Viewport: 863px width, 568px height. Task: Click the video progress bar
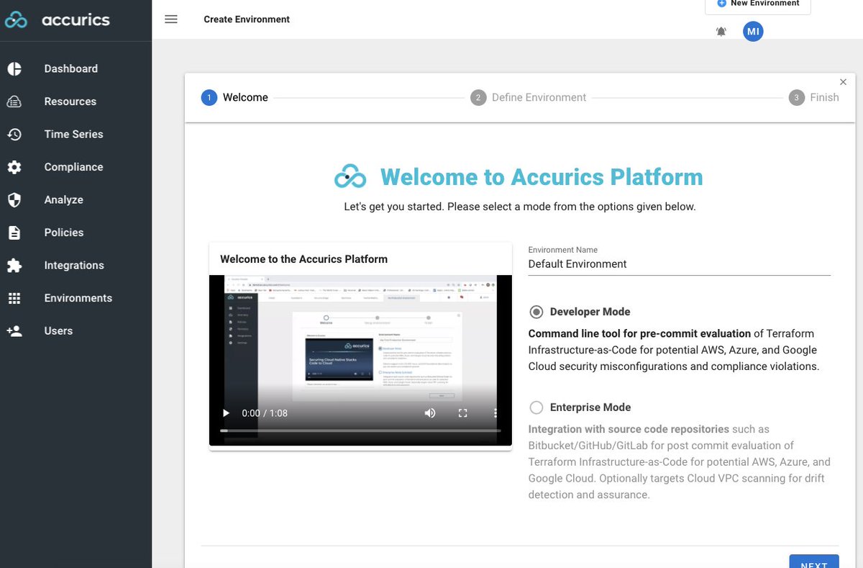360,430
